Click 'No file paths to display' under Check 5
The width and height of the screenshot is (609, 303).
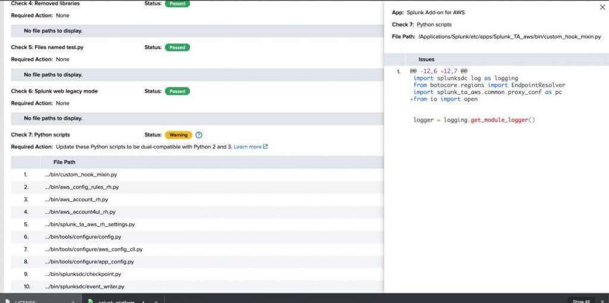pyautogui.click(x=53, y=74)
